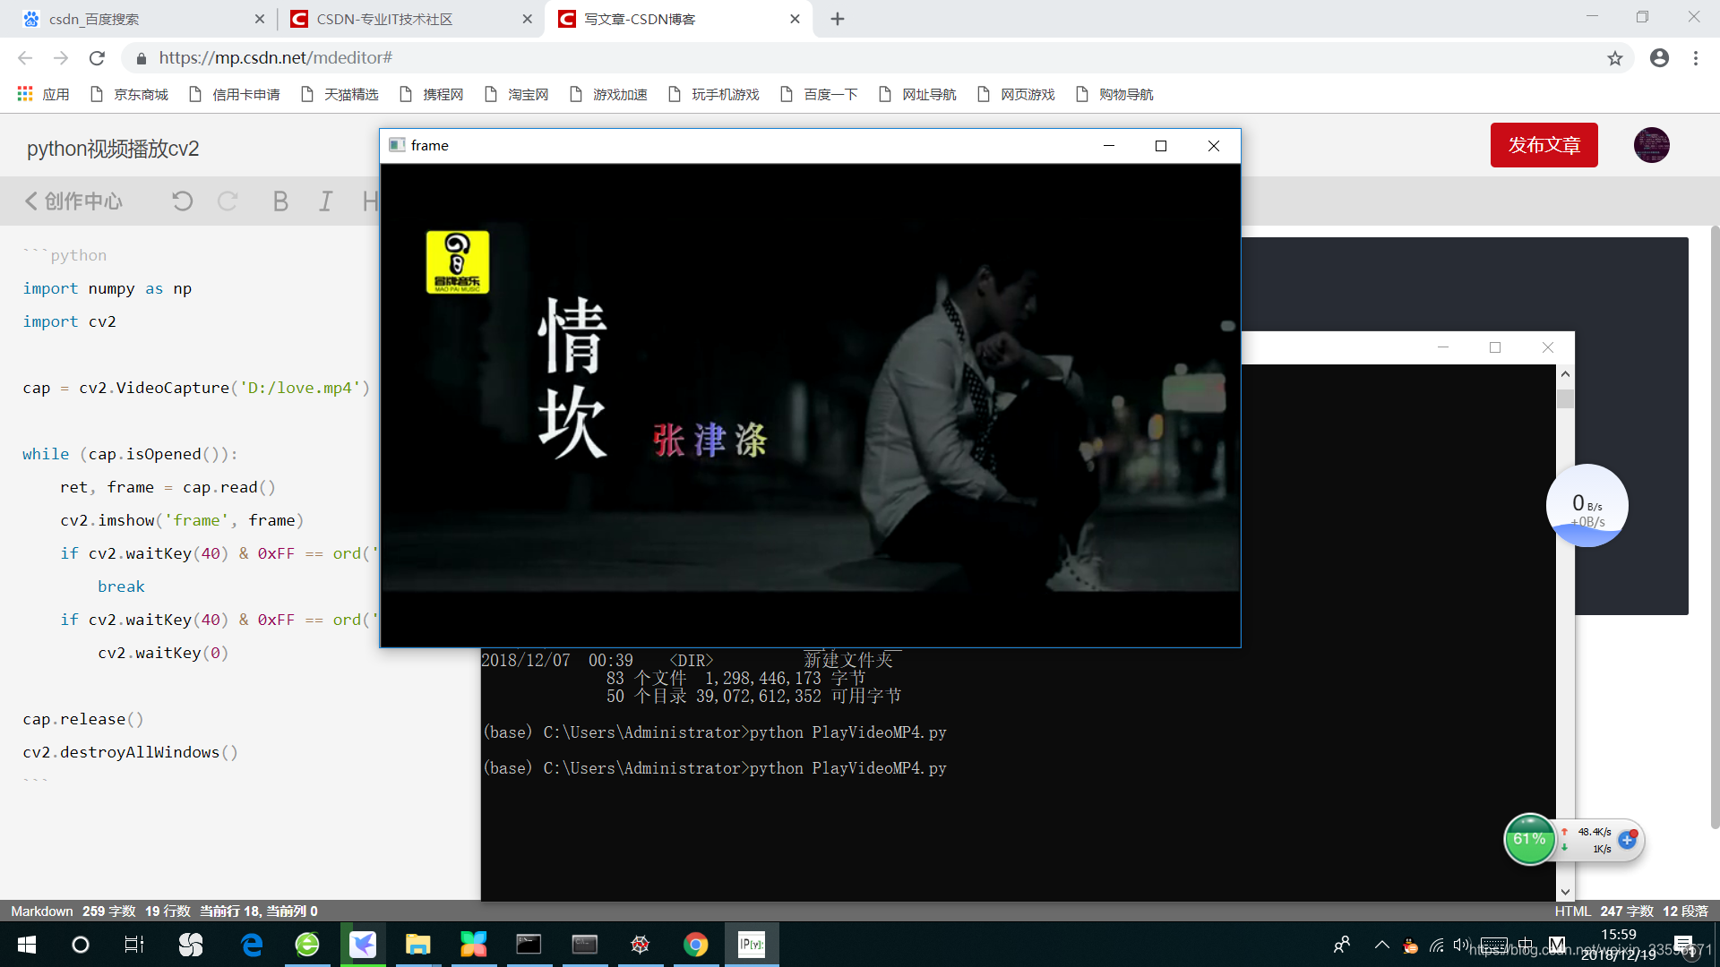Open the Chrome three-dot menu

click(x=1696, y=58)
